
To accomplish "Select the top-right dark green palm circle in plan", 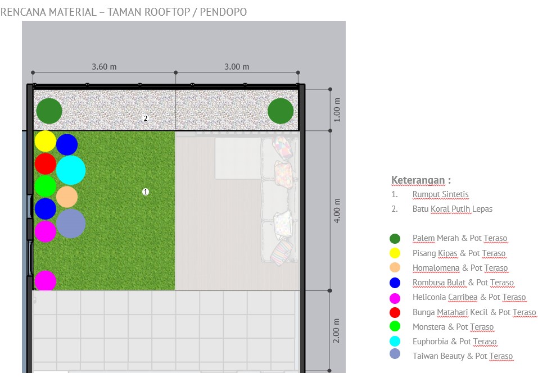I will [x=281, y=111].
